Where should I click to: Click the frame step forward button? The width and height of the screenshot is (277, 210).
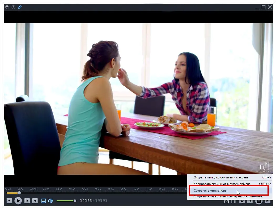(27, 201)
